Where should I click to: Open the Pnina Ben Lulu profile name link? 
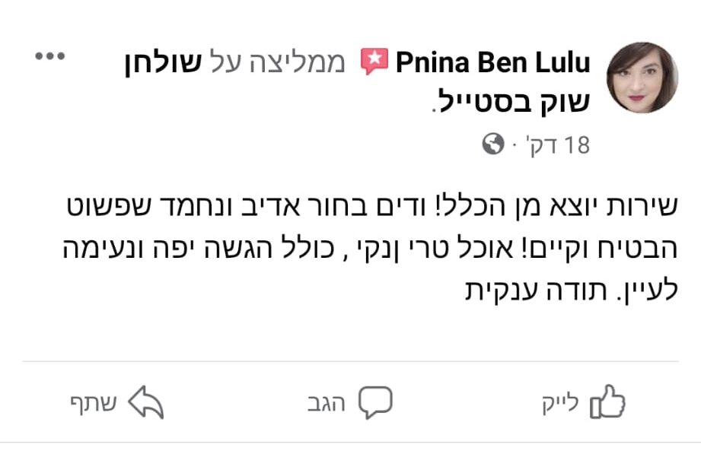pos(493,63)
